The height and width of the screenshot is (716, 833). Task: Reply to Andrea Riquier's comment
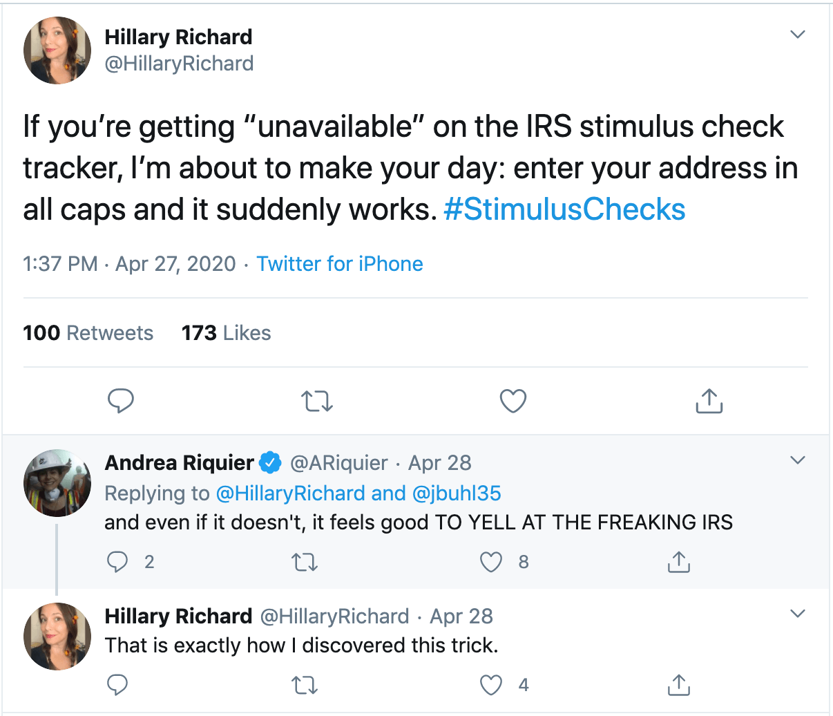click(118, 562)
